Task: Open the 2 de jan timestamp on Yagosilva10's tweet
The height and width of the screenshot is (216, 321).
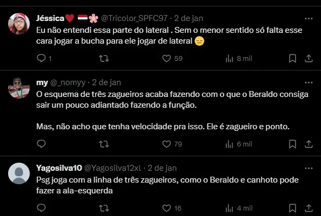Action: point(162,168)
